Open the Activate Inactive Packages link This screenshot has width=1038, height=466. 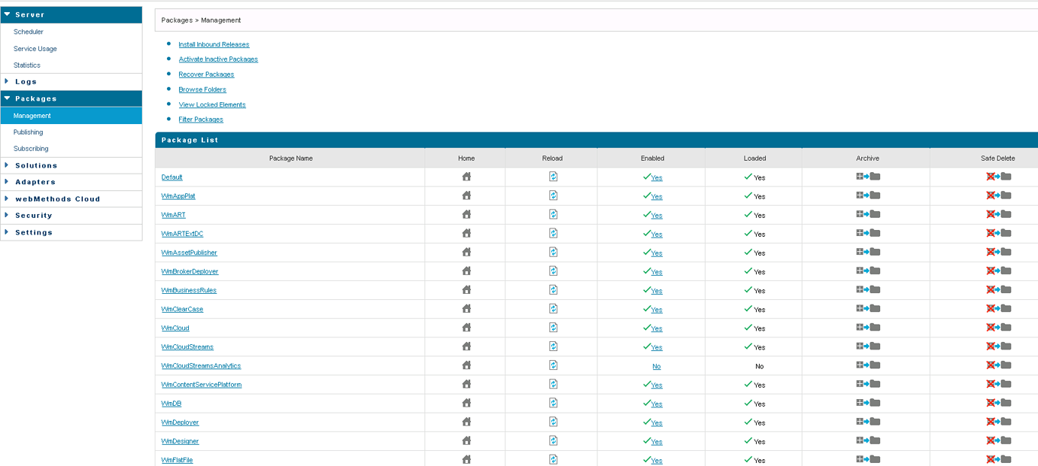[x=218, y=59]
